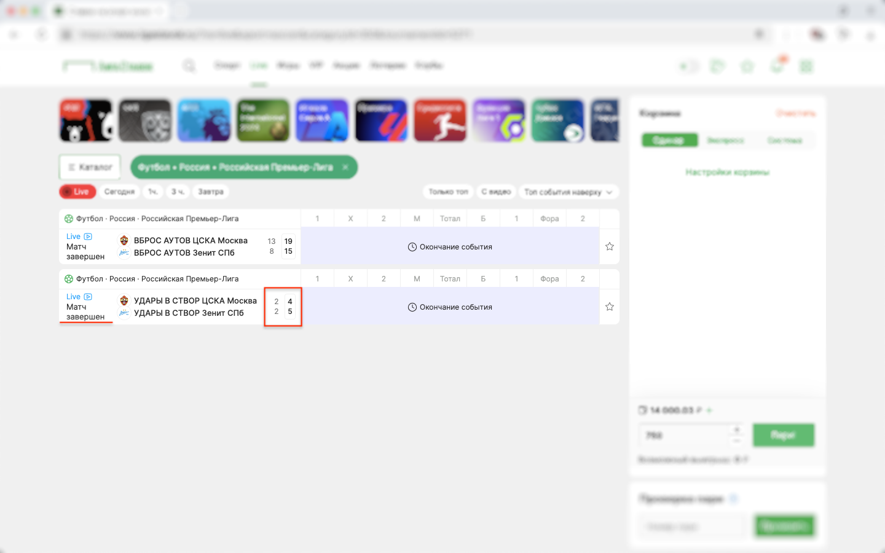Viewport: 885px width, 553px height.
Task: Click the stake amount input field
Action: tap(682, 435)
